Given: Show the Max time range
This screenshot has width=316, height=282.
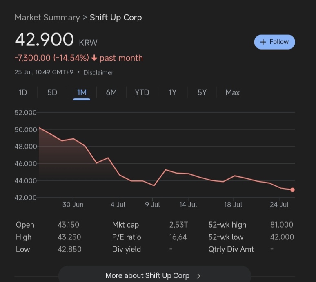Looking at the screenshot, I should 232,92.
